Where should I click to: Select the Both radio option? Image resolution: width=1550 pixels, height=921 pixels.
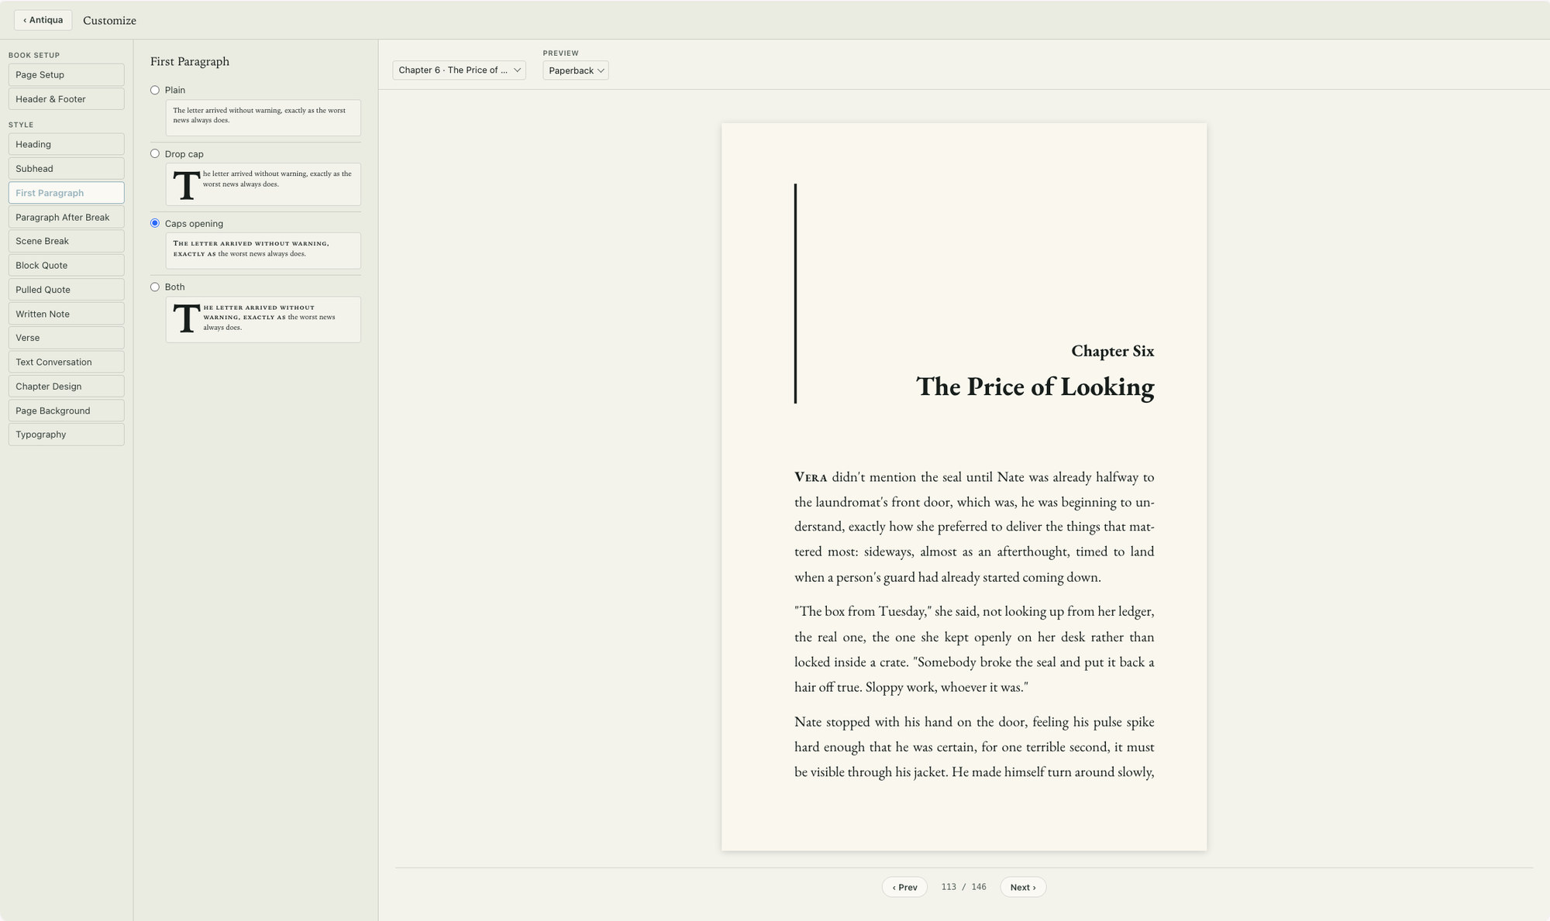pos(155,287)
